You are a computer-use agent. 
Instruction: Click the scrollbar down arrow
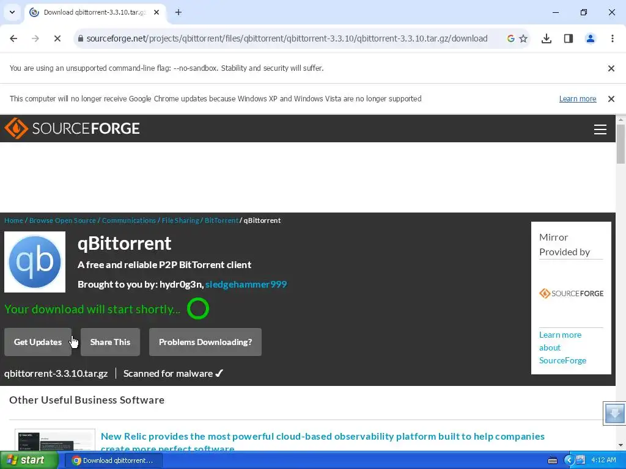click(620, 445)
